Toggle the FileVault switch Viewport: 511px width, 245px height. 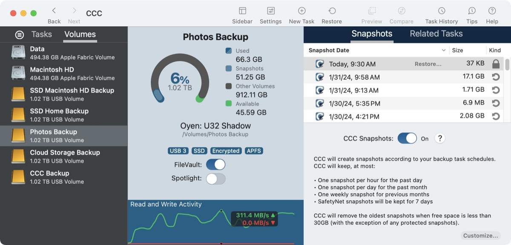point(215,165)
